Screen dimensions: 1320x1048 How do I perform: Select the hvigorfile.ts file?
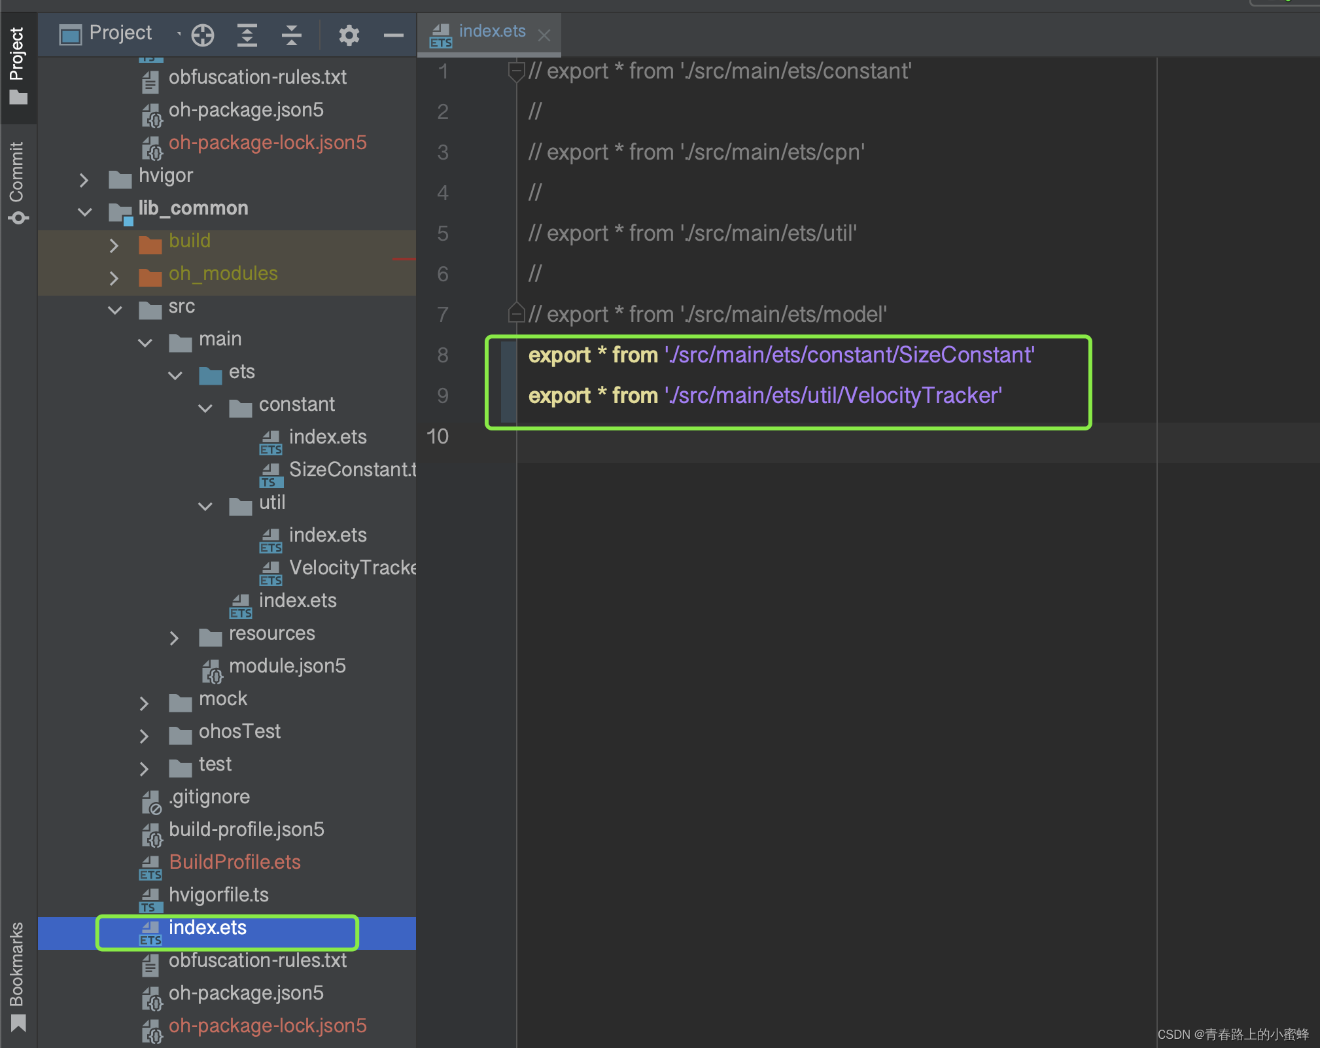[x=218, y=895]
